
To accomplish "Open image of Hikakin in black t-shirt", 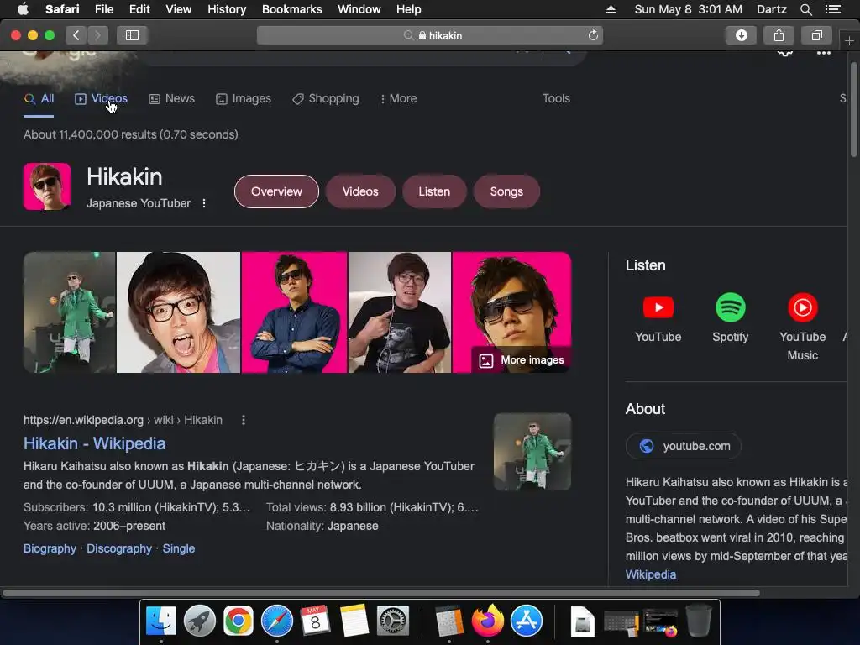I will 400,312.
